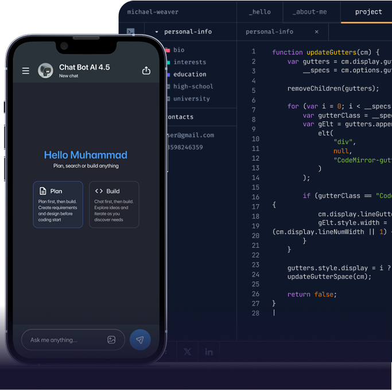Image resolution: width=392 pixels, height=390 pixels.
Task: Choose the Plan mode card
Action: [x=57, y=204]
